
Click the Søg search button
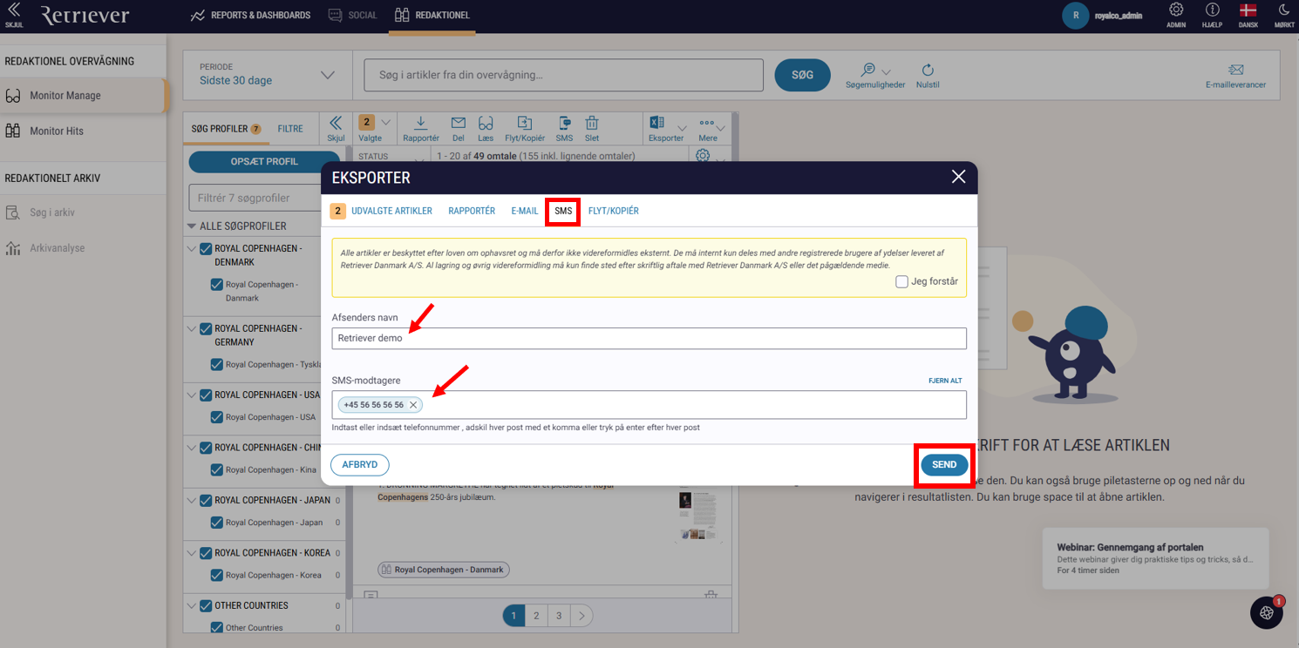[x=802, y=75]
